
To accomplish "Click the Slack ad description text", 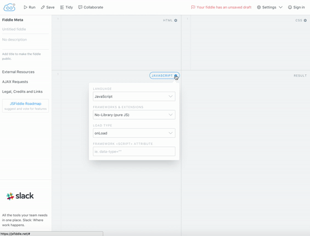I will [25, 220].
